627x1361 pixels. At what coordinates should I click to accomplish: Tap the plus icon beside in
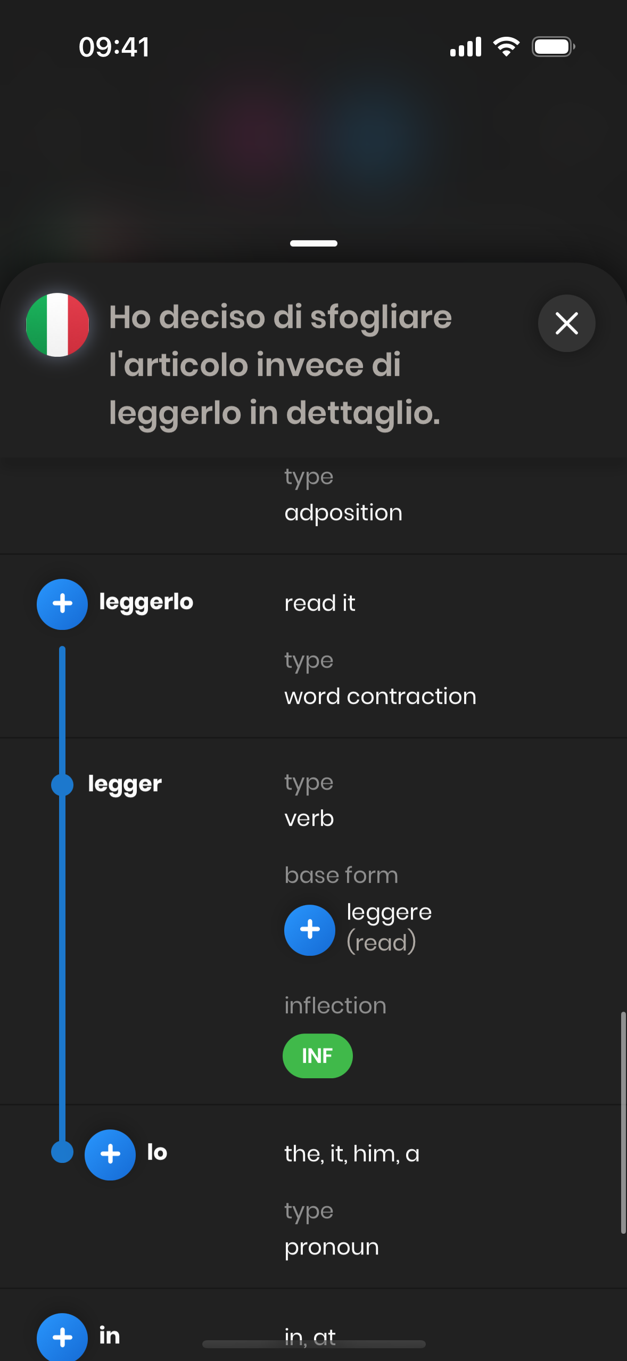pos(62,1337)
